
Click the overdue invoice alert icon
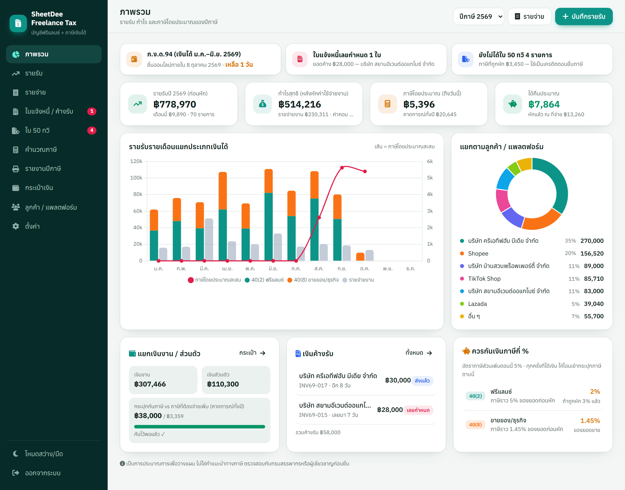click(x=300, y=59)
